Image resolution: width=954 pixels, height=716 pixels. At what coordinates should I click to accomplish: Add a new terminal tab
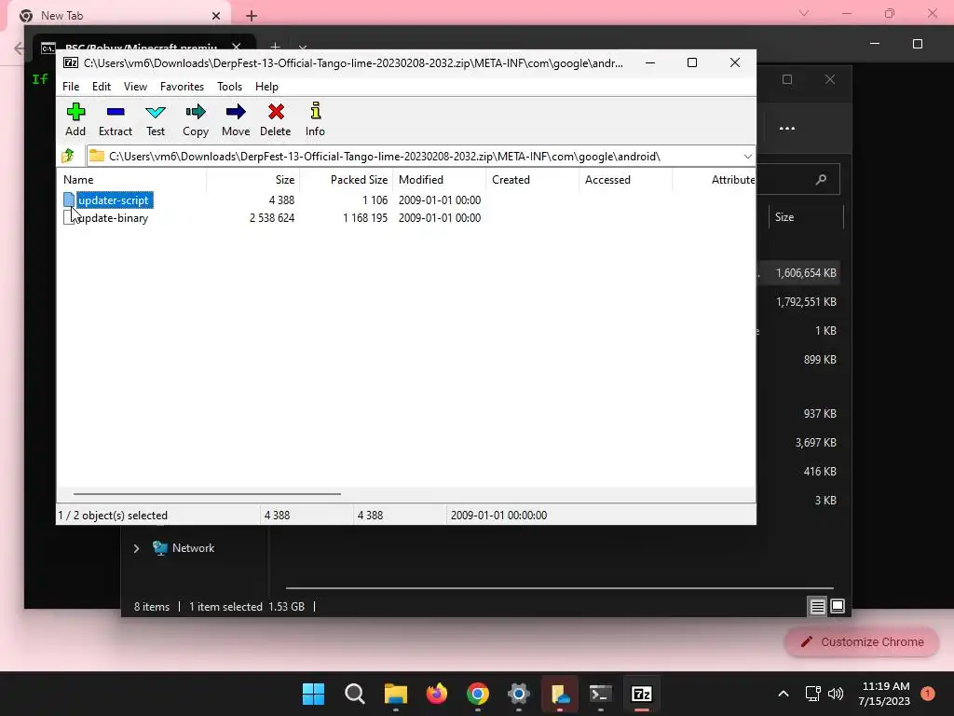click(275, 47)
